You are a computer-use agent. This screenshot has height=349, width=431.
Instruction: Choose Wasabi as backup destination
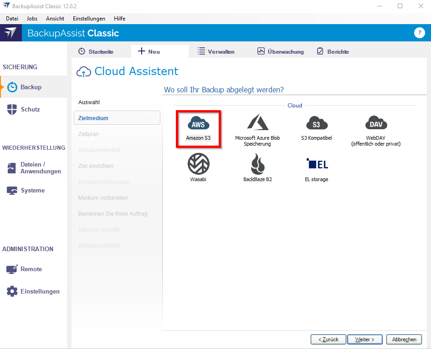pos(198,165)
